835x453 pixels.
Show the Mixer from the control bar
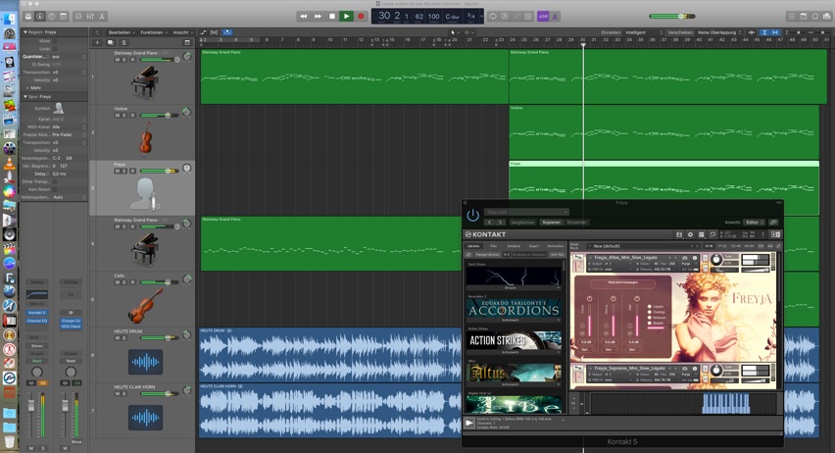pyautogui.click(x=90, y=17)
